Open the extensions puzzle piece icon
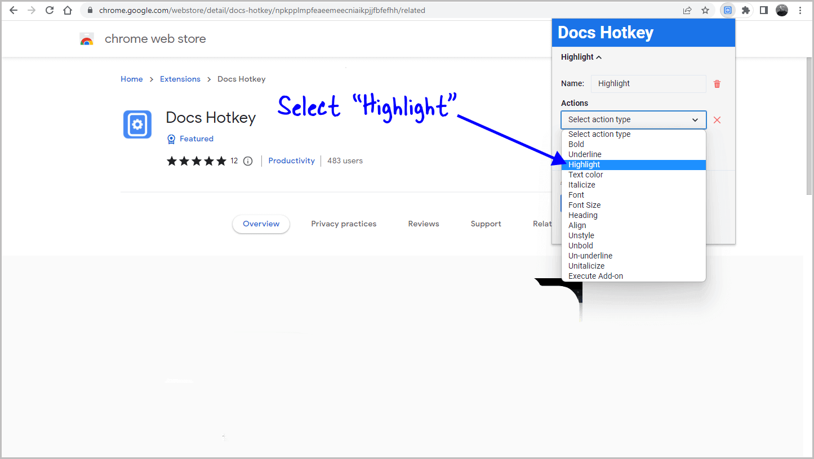 [x=745, y=10]
